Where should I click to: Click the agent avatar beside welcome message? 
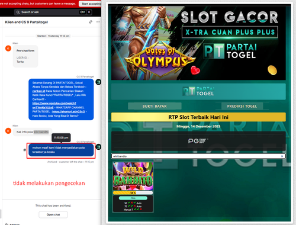coord(98,82)
